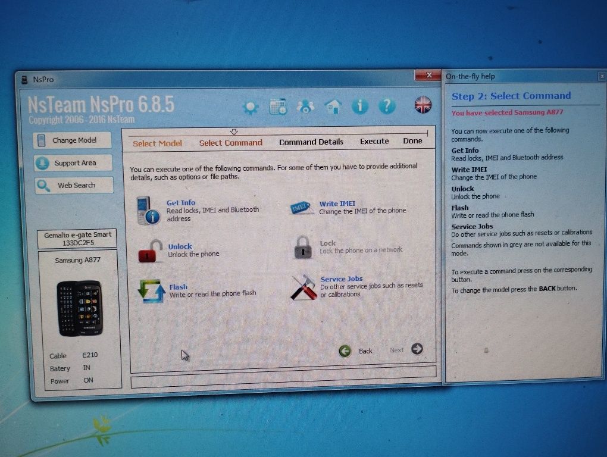Click the grey Lock padlock icon
This screenshot has height=457, width=607.
303,248
